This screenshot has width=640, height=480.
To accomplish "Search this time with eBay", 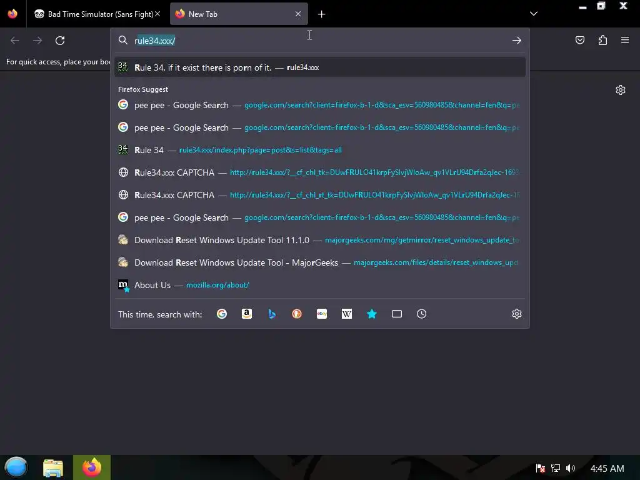I will pyautogui.click(x=322, y=314).
